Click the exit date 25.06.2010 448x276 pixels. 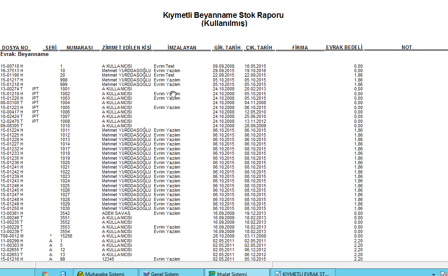(255, 117)
